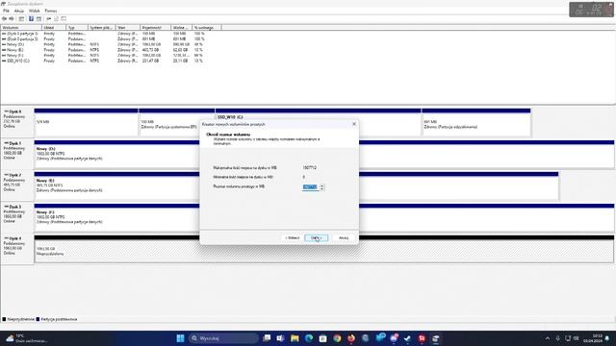Image resolution: width=616 pixels, height=346 pixels.
Task: Click the Disk Management taskbar icon
Action: (436, 338)
